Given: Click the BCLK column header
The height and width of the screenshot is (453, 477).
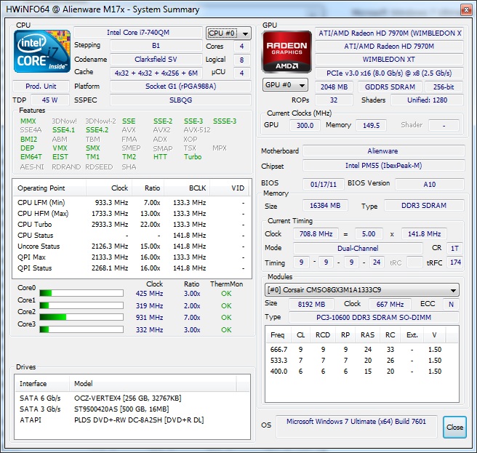Looking at the screenshot, I should [x=186, y=188].
